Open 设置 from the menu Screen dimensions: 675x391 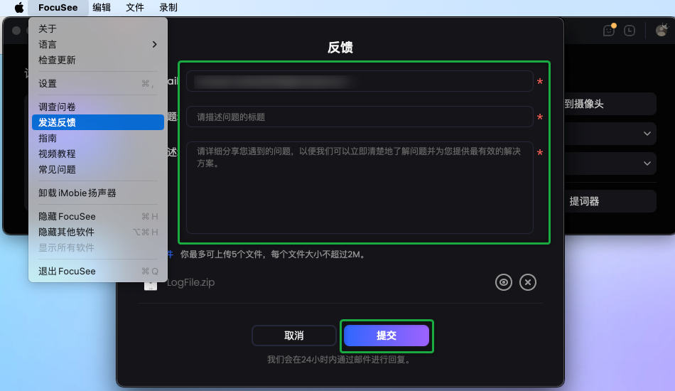pyautogui.click(x=98, y=84)
